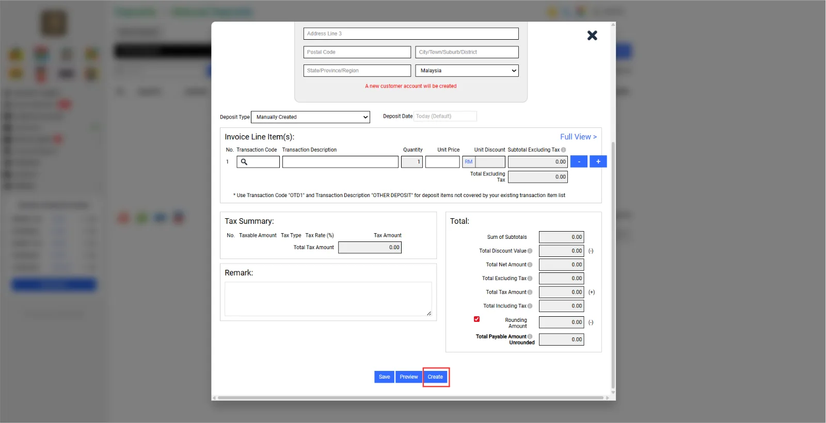Add a line item with plus button
Viewport: 826px width, 423px height.
coord(598,161)
